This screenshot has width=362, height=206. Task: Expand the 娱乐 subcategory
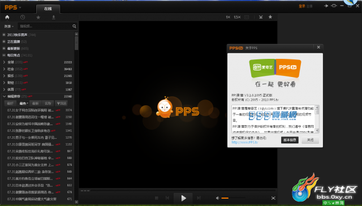point(4,76)
